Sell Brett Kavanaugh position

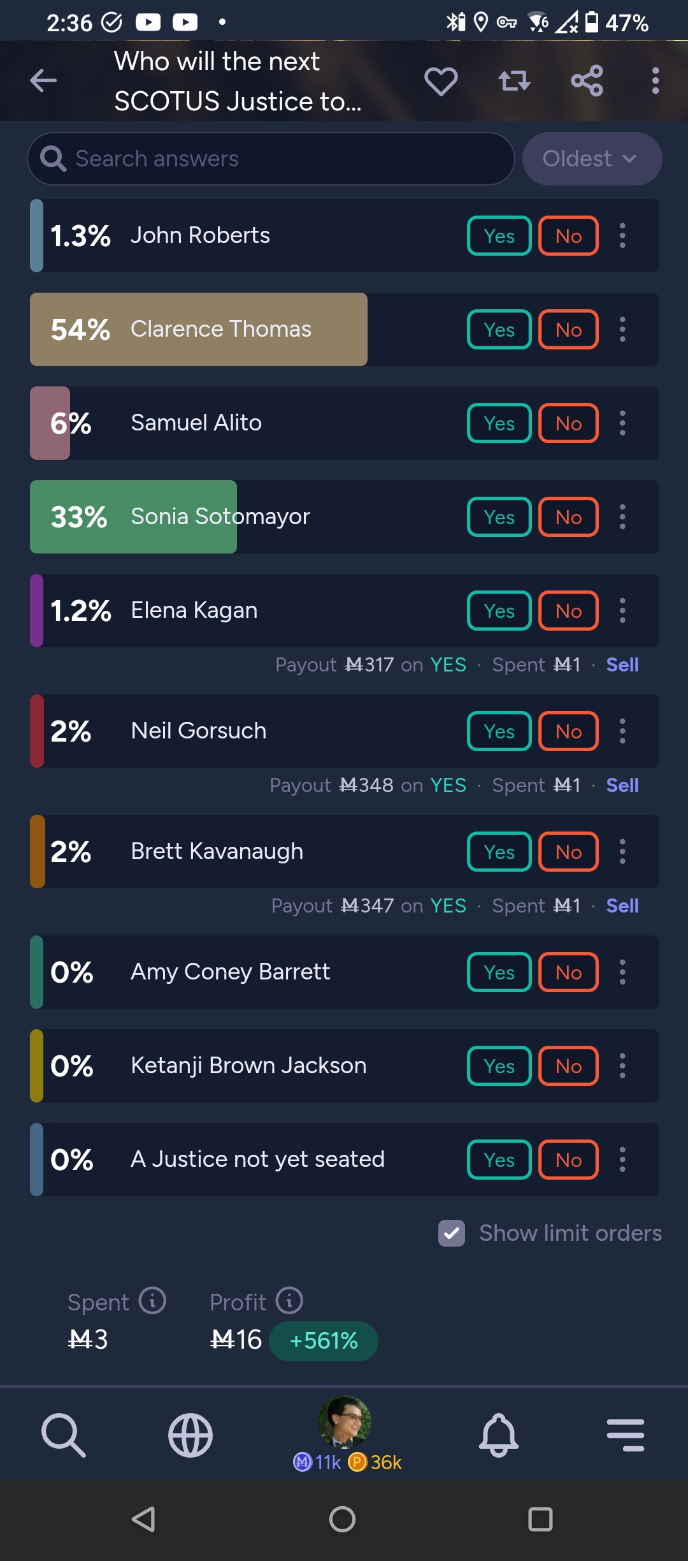622,906
